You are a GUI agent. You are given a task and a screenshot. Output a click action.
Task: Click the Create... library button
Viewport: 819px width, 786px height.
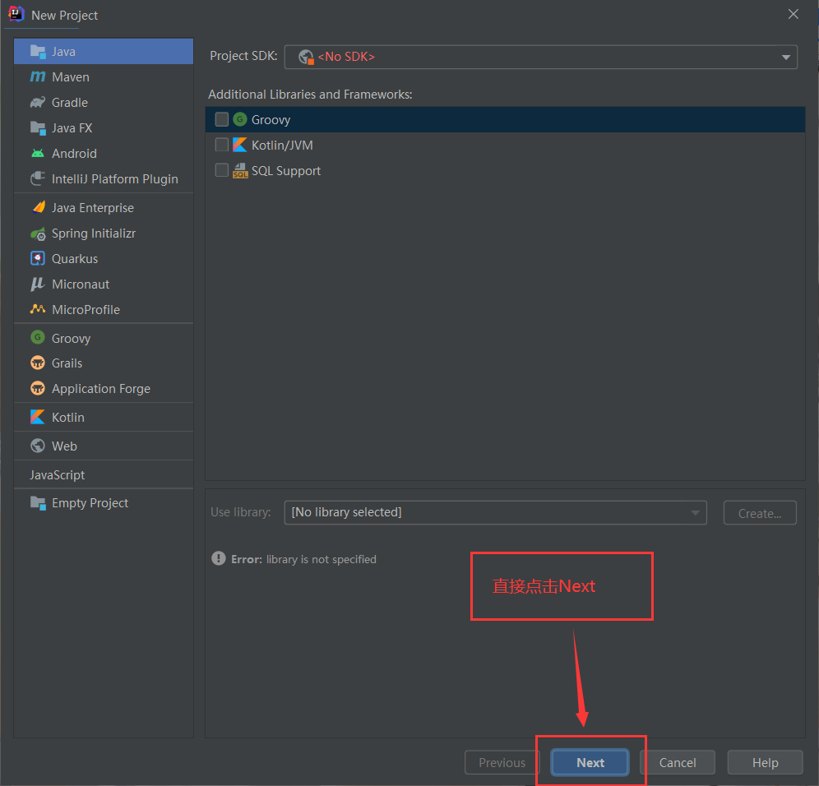click(x=760, y=513)
